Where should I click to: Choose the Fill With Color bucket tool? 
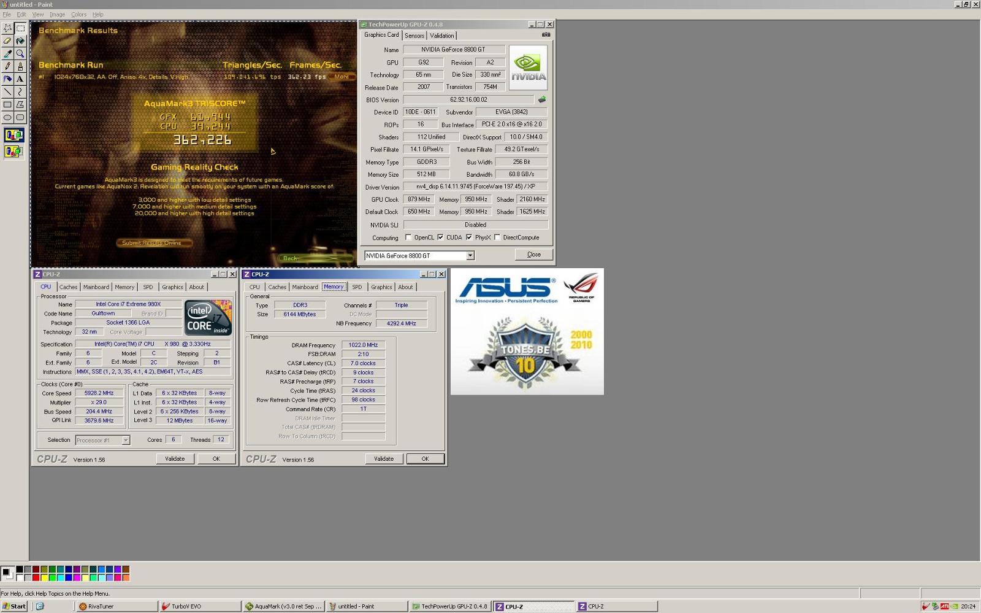(x=20, y=40)
